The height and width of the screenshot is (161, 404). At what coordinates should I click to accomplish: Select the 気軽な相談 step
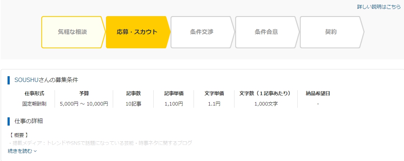[x=73, y=32]
